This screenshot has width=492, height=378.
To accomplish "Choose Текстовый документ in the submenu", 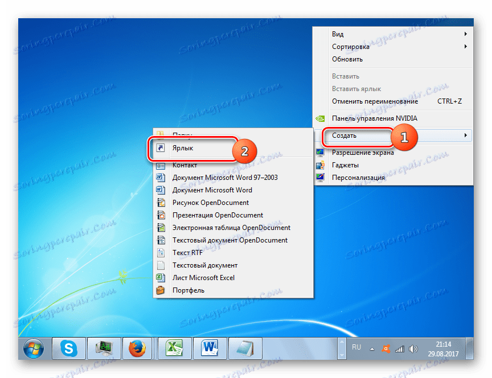I will pyautogui.click(x=233, y=265).
